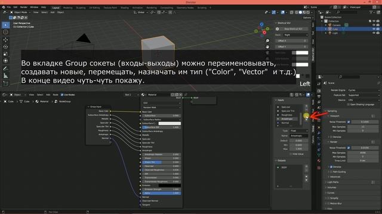Open the socket Type Float dropdown
382x214 pixels.
click(299, 131)
